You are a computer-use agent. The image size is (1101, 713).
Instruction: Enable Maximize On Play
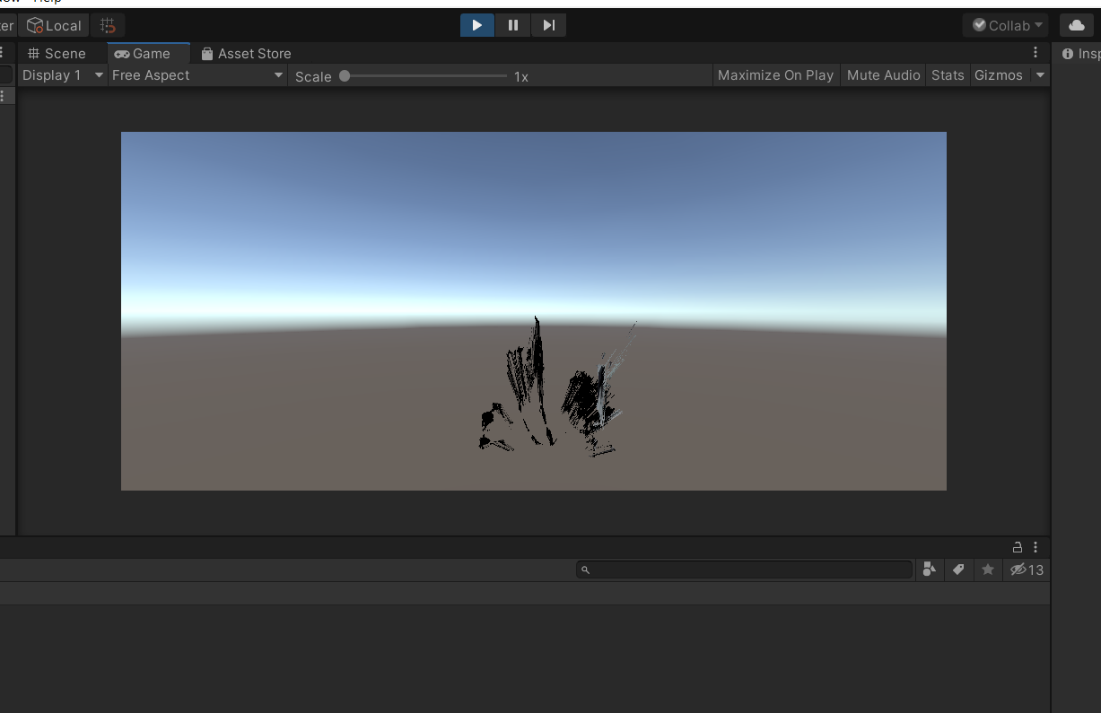tap(775, 75)
